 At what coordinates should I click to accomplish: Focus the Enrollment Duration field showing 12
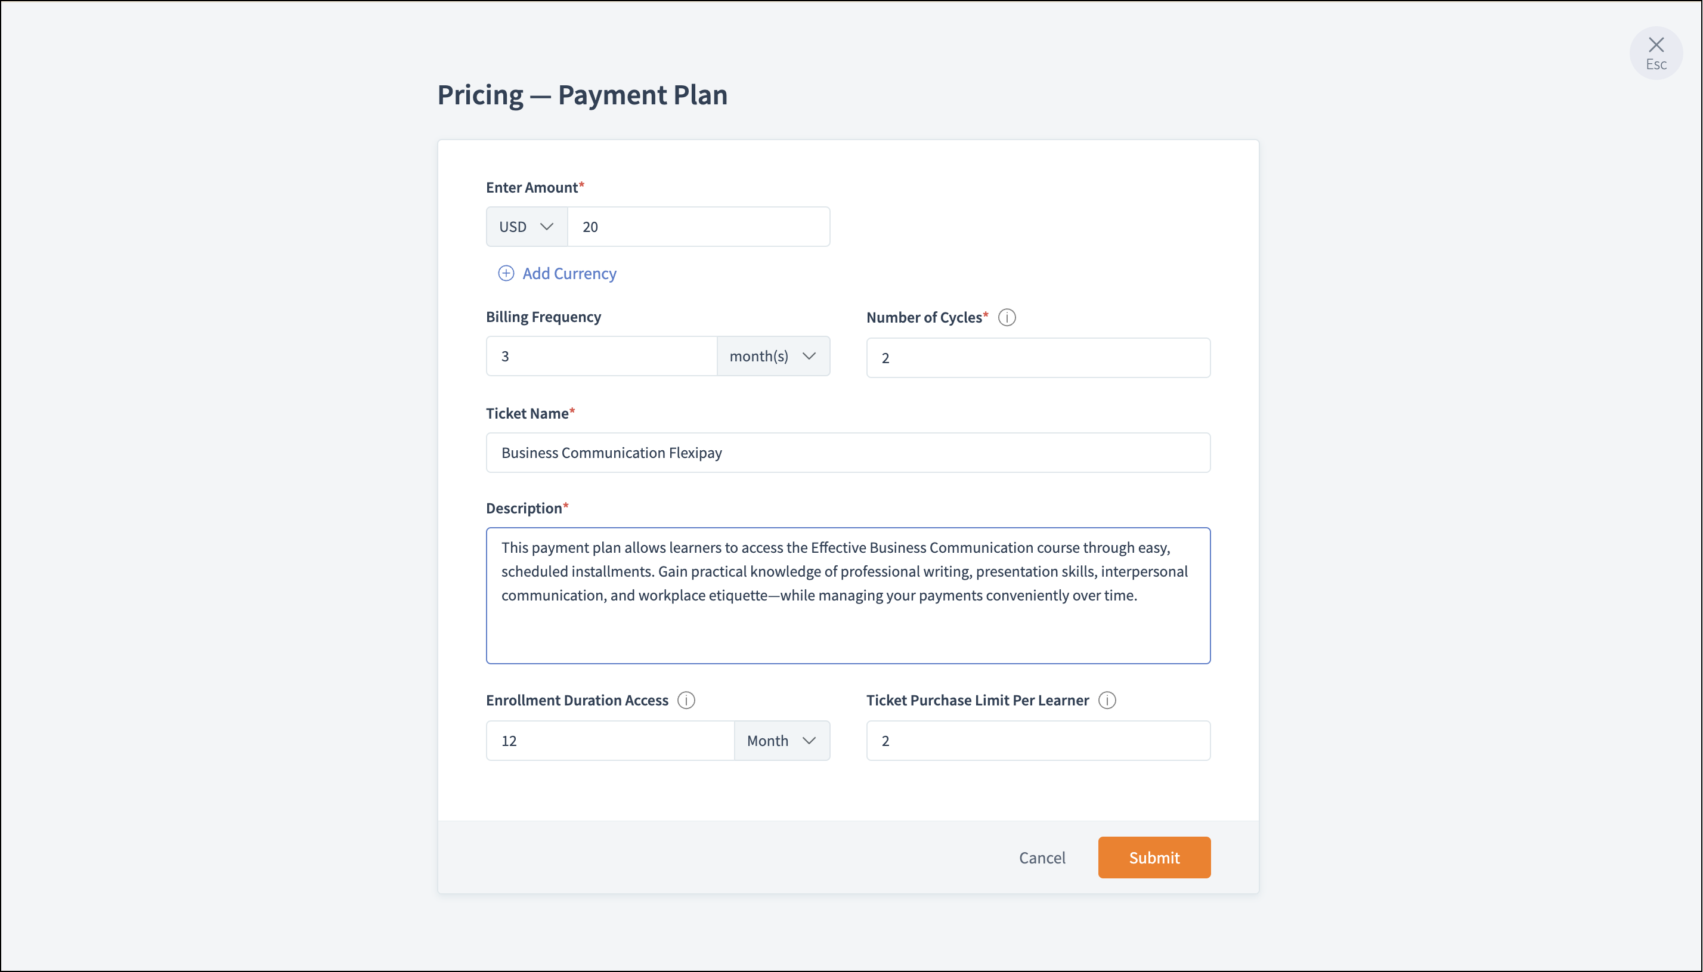click(x=610, y=741)
